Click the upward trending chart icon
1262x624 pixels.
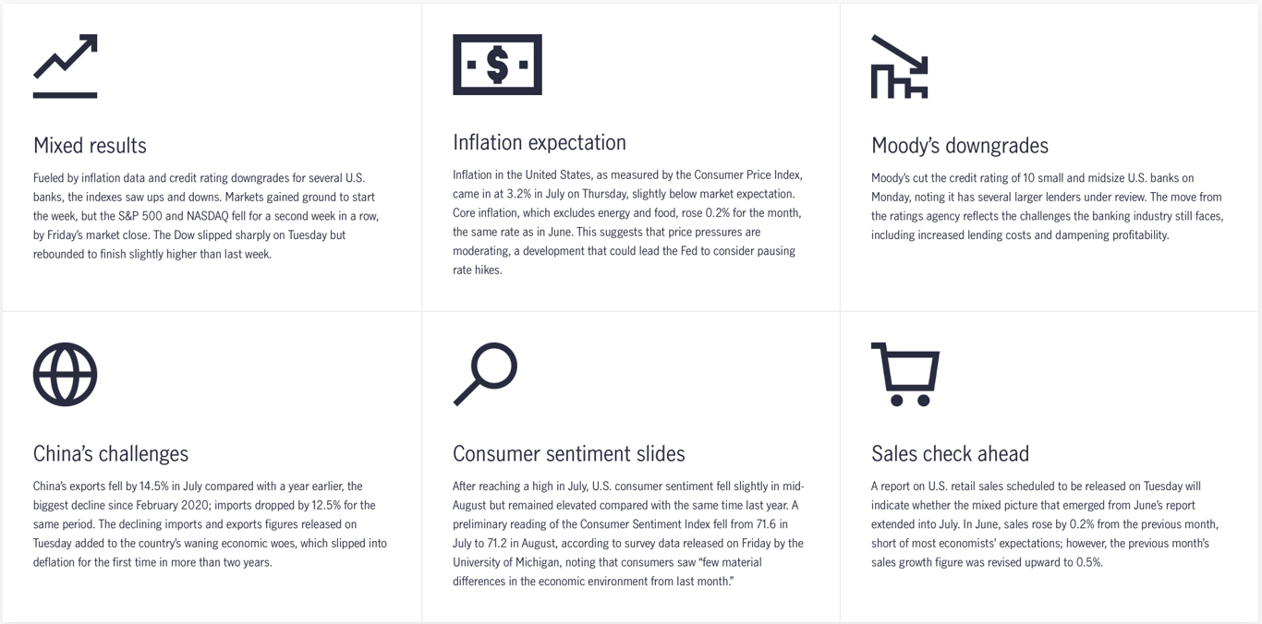click(65, 66)
